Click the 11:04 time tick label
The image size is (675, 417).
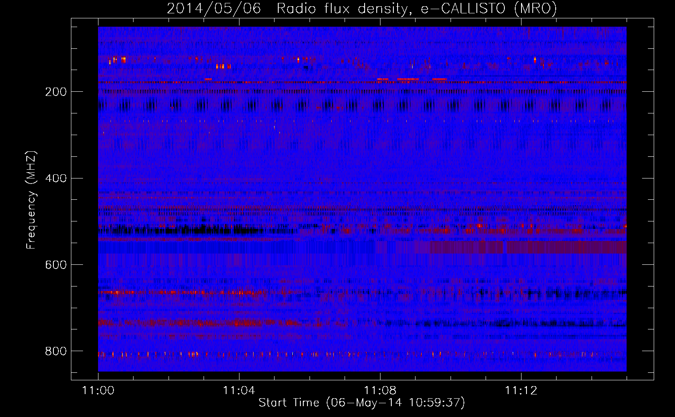tap(239, 391)
